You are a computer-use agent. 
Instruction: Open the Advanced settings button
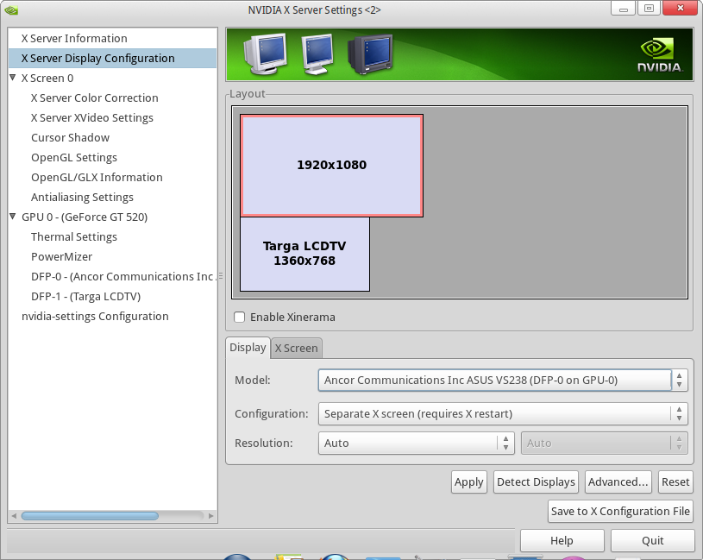tap(618, 482)
